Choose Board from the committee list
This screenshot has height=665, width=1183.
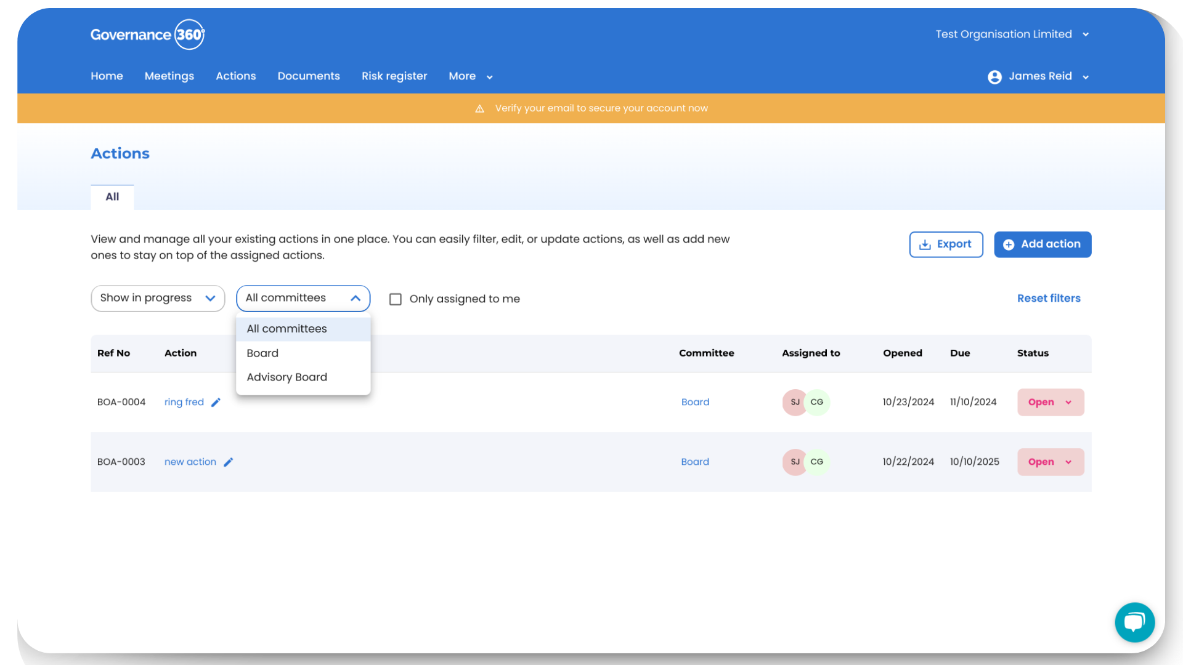pos(303,353)
